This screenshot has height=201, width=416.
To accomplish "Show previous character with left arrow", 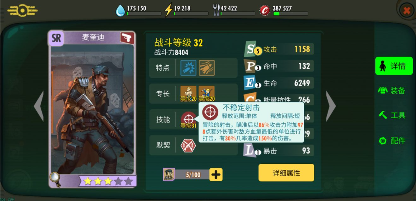I will pyautogui.click(x=39, y=106).
